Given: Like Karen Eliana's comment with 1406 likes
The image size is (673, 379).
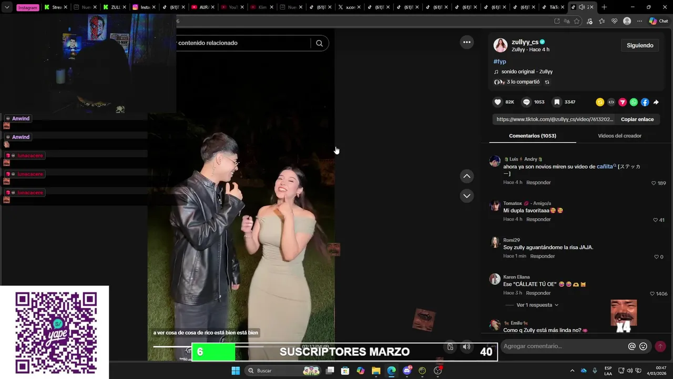Looking at the screenshot, I should click(652, 294).
